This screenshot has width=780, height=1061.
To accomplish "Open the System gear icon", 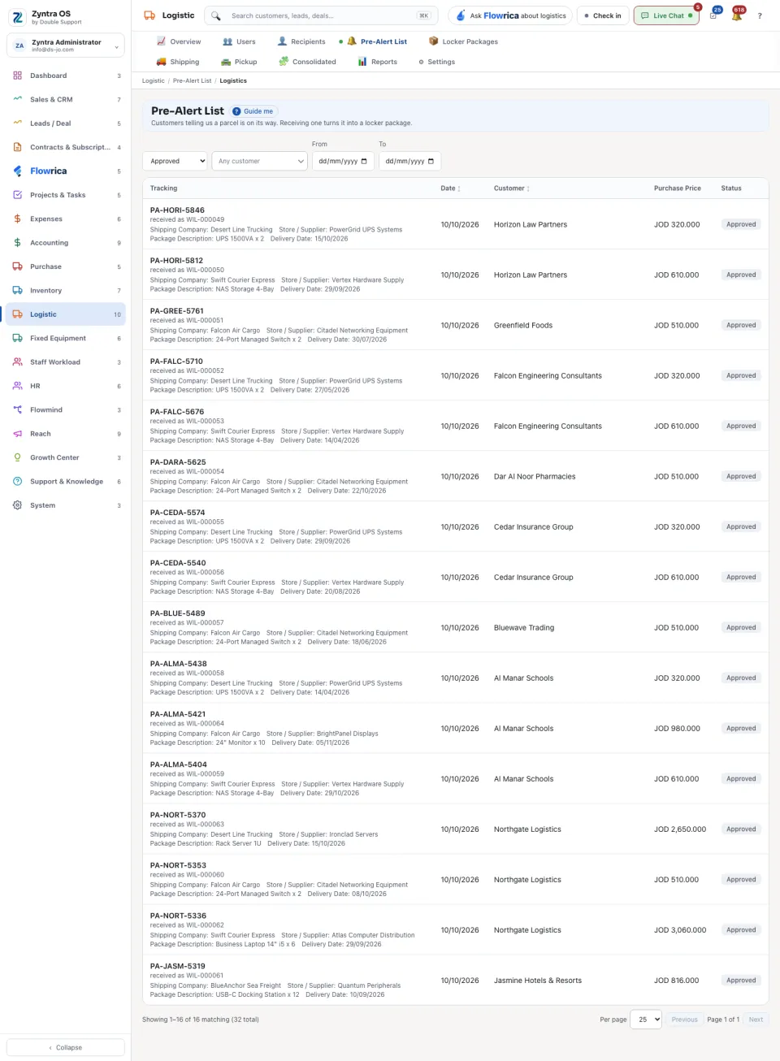I will pos(17,505).
